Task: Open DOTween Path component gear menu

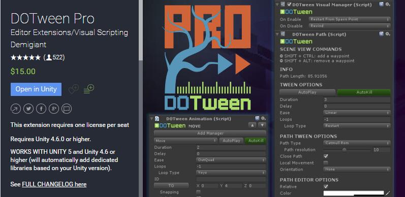Action: click(387, 34)
